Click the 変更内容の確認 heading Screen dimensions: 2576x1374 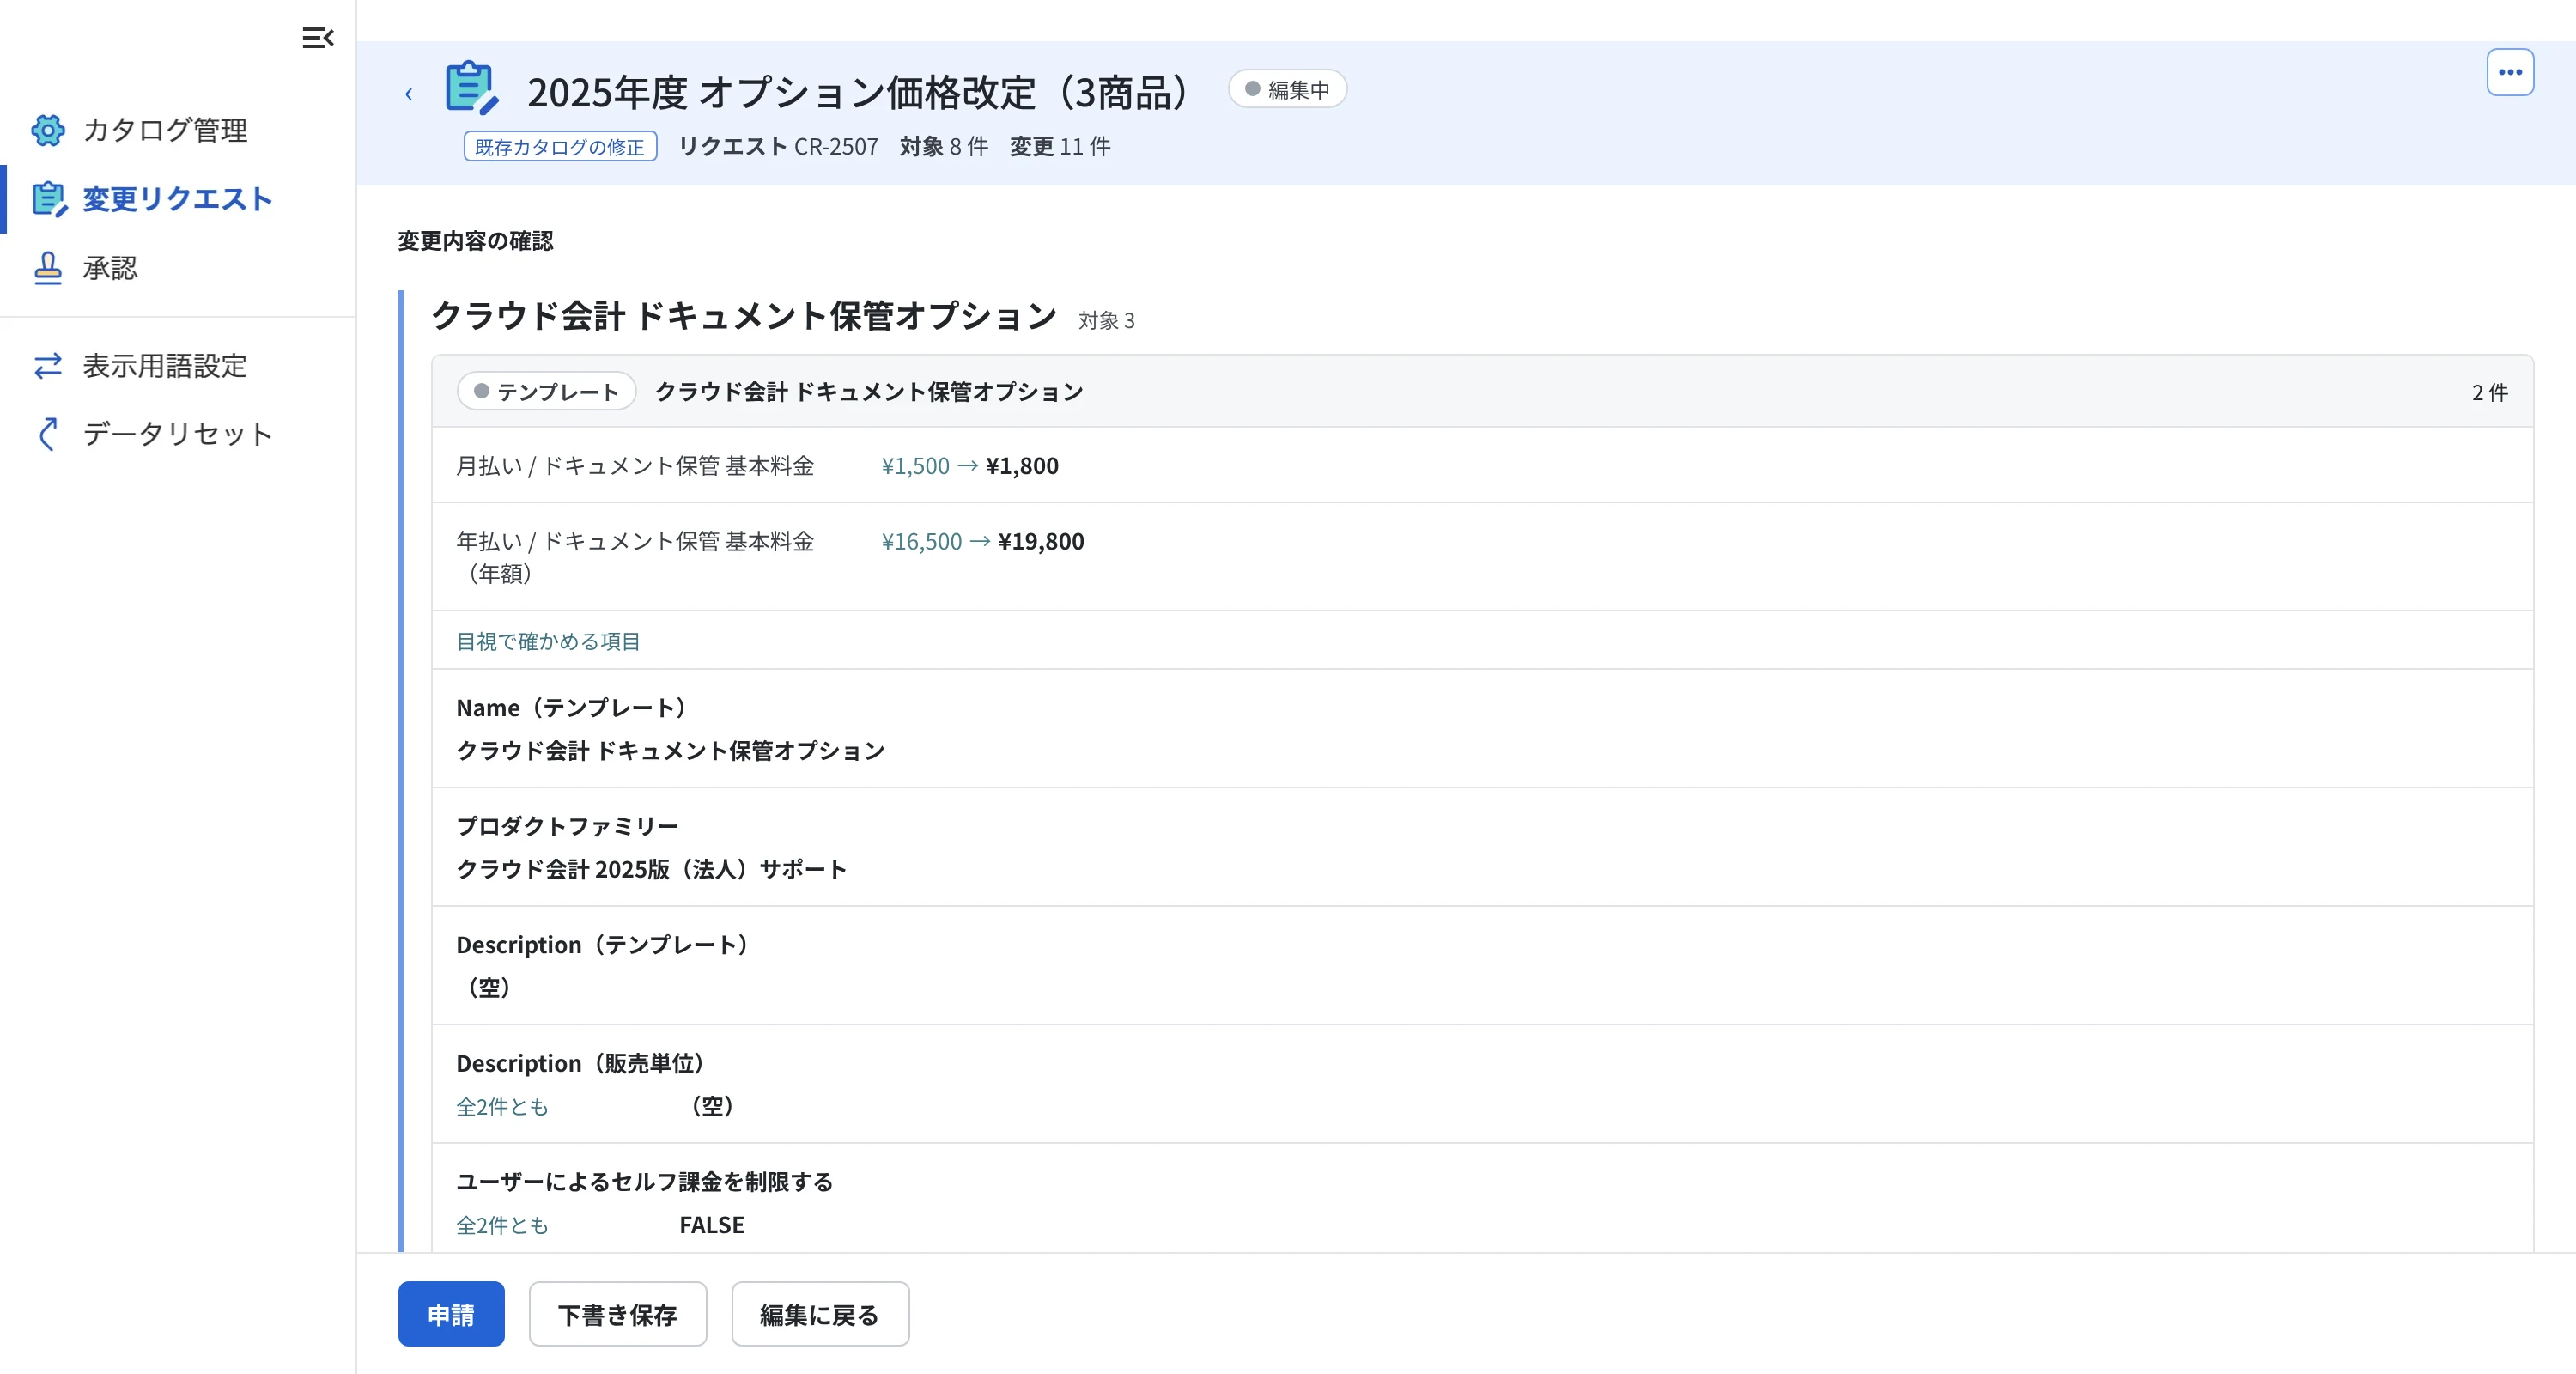475,240
